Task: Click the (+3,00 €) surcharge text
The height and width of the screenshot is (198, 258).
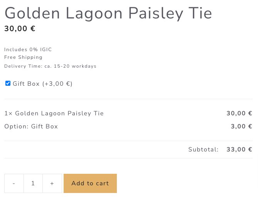Action: (57, 84)
